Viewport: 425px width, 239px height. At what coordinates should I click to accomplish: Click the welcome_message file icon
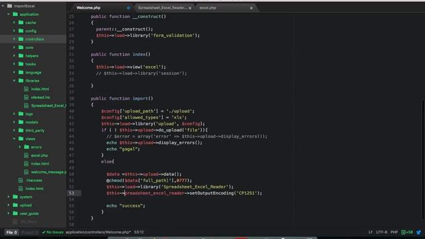tap(27, 172)
